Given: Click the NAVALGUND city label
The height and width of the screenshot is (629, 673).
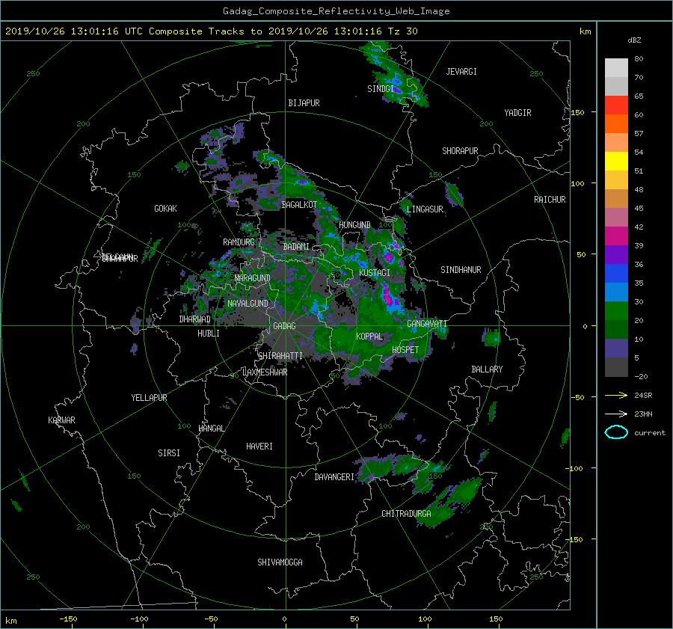Looking at the screenshot, I should pyautogui.click(x=248, y=304).
